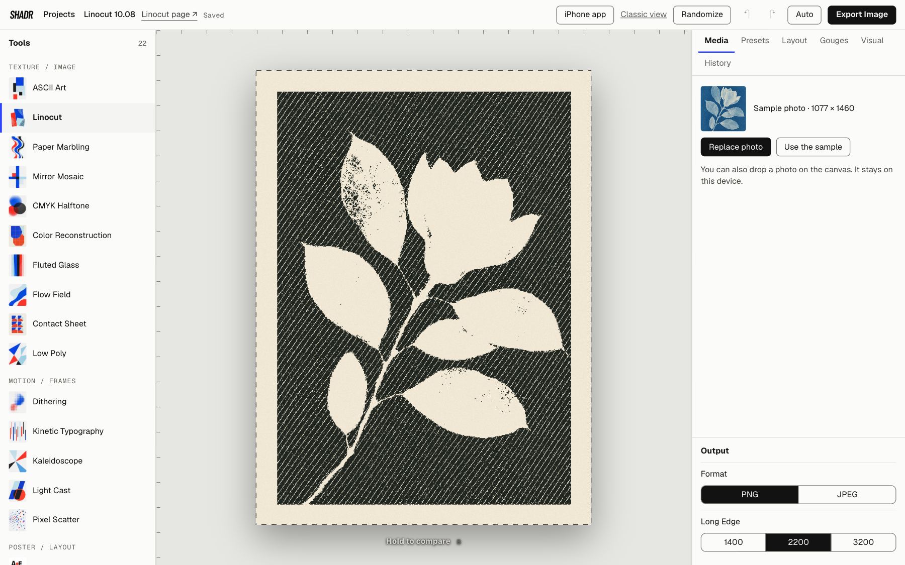This screenshot has width=905, height=565.
Task: Open the iPhone app button
Action: tap(585, 15)
